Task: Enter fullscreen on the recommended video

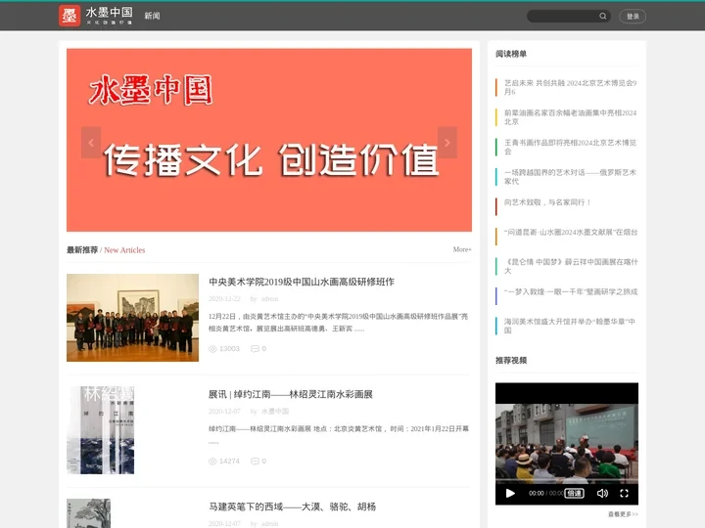Action: 624,493
